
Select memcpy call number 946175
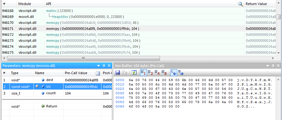[x=138, y=52]
